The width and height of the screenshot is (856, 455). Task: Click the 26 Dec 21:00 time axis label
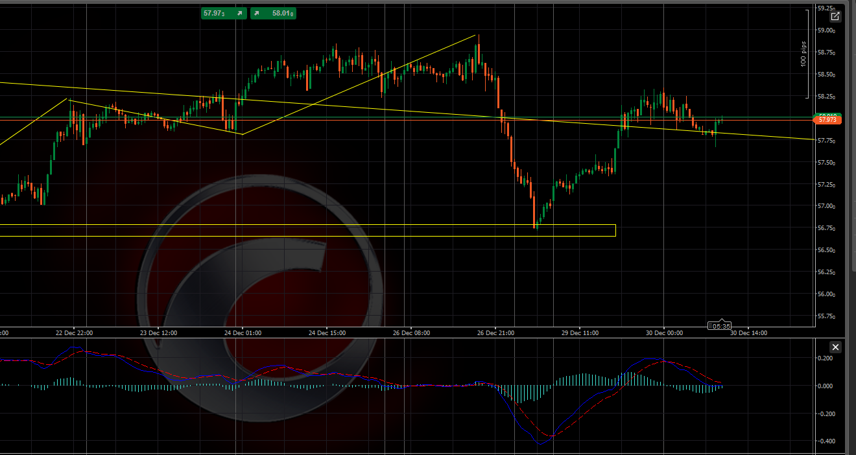[x=495, y=333]
